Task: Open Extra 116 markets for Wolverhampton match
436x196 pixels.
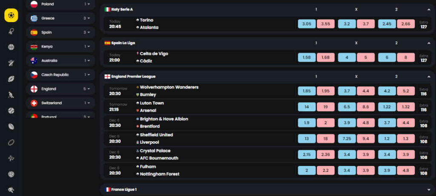Action: click(x=424, y=91)
